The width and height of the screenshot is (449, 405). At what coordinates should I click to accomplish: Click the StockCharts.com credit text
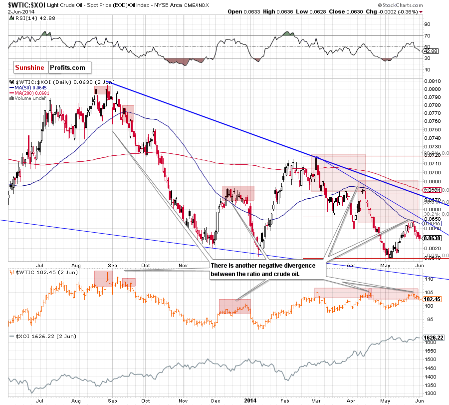click(403, 5)
